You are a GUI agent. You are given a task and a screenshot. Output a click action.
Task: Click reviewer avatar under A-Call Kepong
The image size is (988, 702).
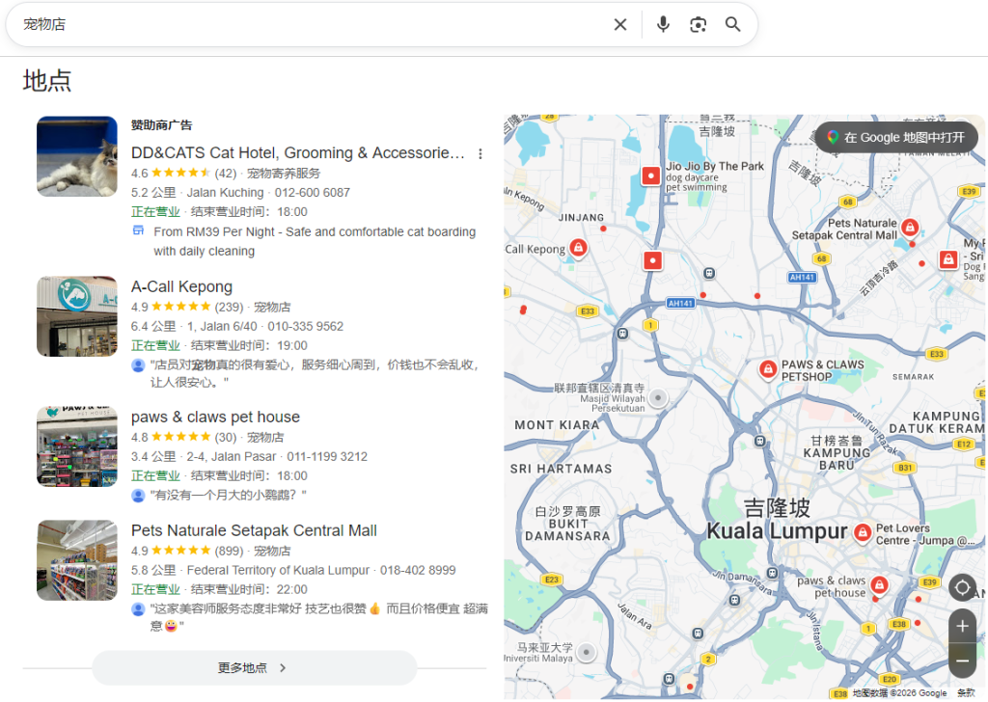[x=138, y=365]
